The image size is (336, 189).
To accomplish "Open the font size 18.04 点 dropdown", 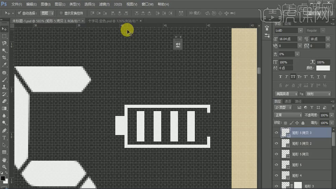I will [x=300, y=39].
